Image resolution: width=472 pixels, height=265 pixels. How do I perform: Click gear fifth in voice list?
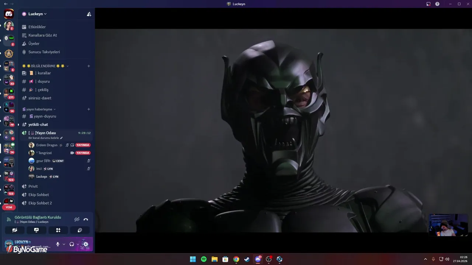[x=43, y=161]
